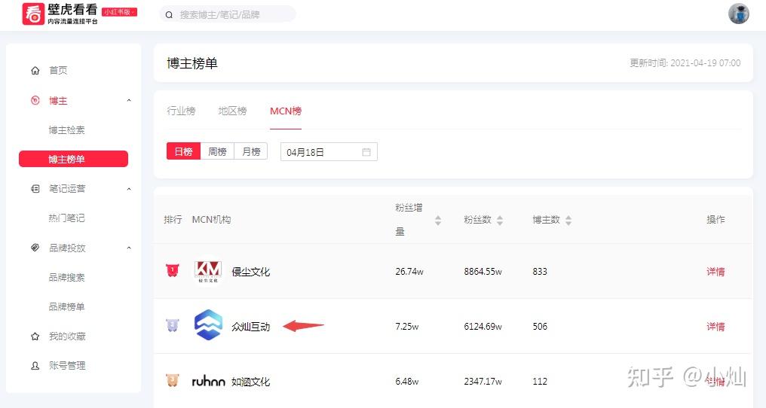Click the 品牌投放 tag icon
The width and height of the screenshot is (766, 408).
pyautogui.click(x=35, y=248)
